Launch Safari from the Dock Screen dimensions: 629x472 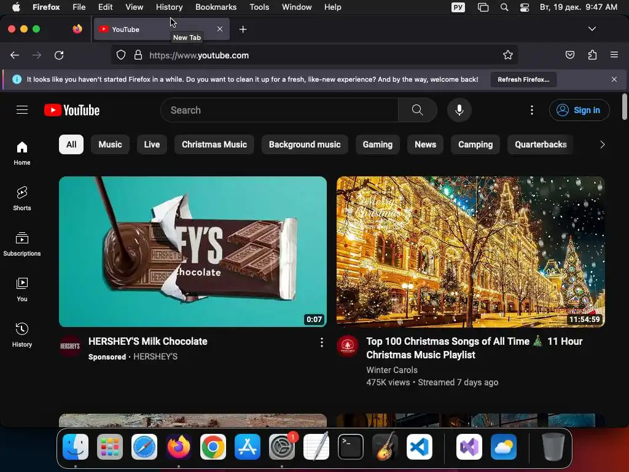[x=144, y=447]
